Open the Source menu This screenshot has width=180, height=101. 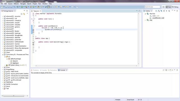tap(10, 4)
